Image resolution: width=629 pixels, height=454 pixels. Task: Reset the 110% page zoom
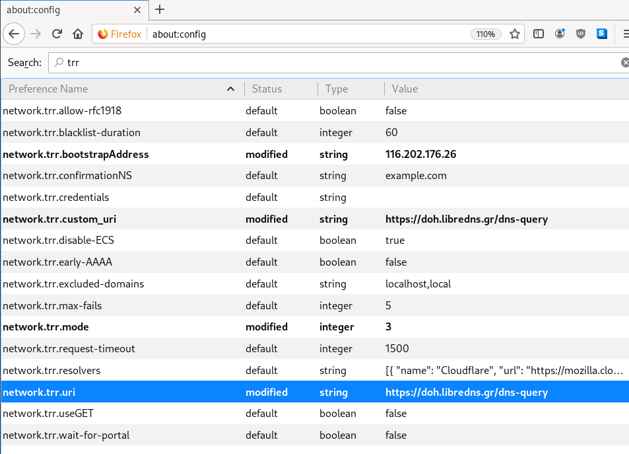coord(486,34)
